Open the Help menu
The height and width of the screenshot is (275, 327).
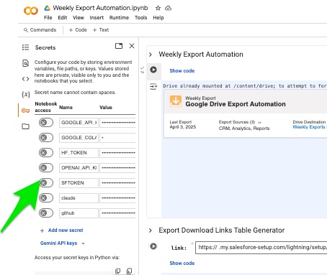point(158,18)
